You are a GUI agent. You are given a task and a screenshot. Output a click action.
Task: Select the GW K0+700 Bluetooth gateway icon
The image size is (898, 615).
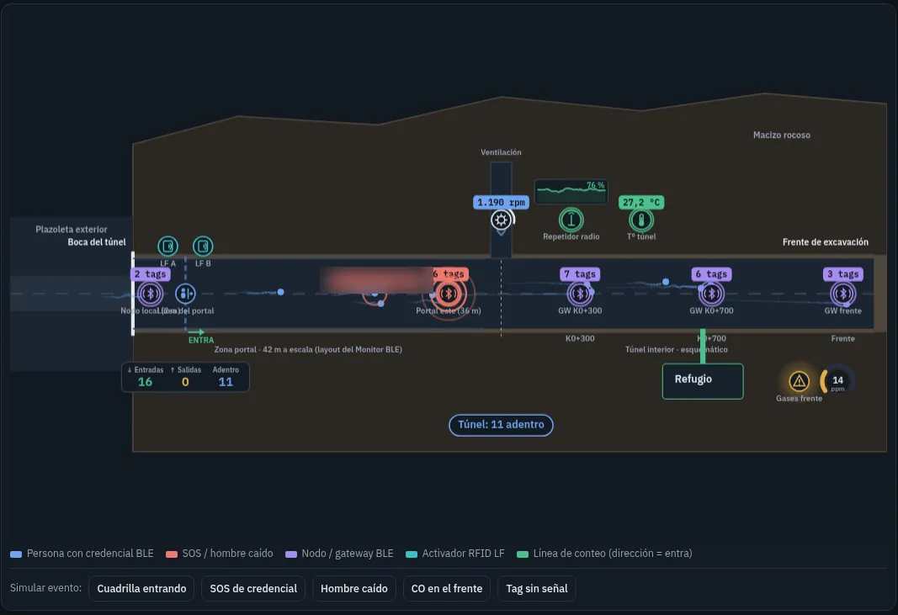[x=711, y=294]
